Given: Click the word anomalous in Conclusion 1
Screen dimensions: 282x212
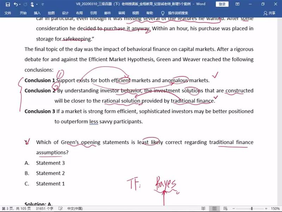Looking at the screenshot, I should (175, 81).
